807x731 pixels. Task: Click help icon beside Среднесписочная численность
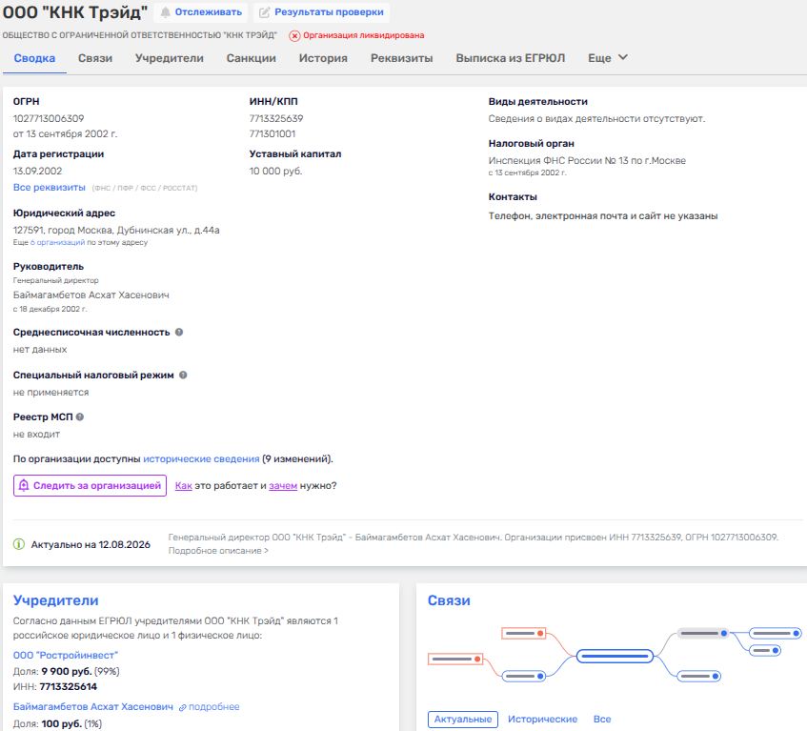tap(179, 332)
